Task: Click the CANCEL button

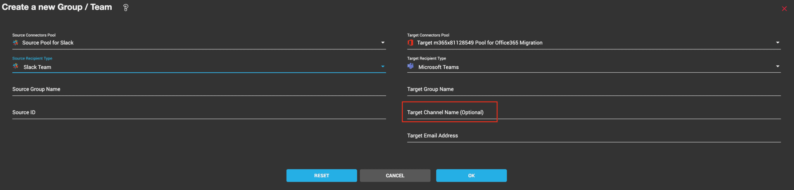Action: tap(395, 175)
